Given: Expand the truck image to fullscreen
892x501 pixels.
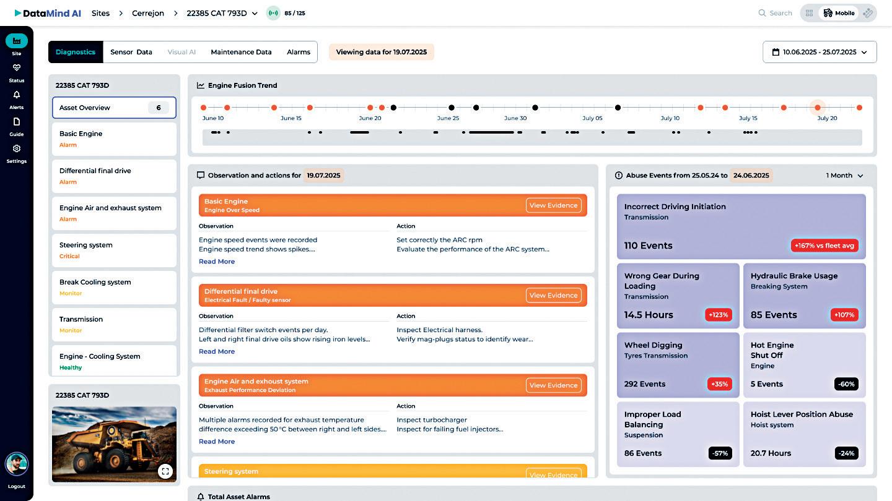Looking at the screenshot, I should coord(165,471).
